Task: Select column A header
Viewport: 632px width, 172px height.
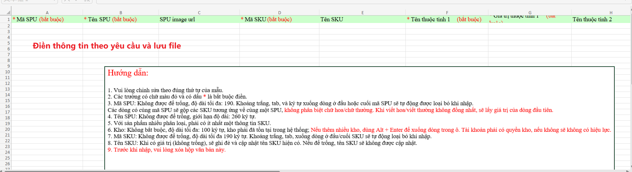Action: click(x=47, y=13)
